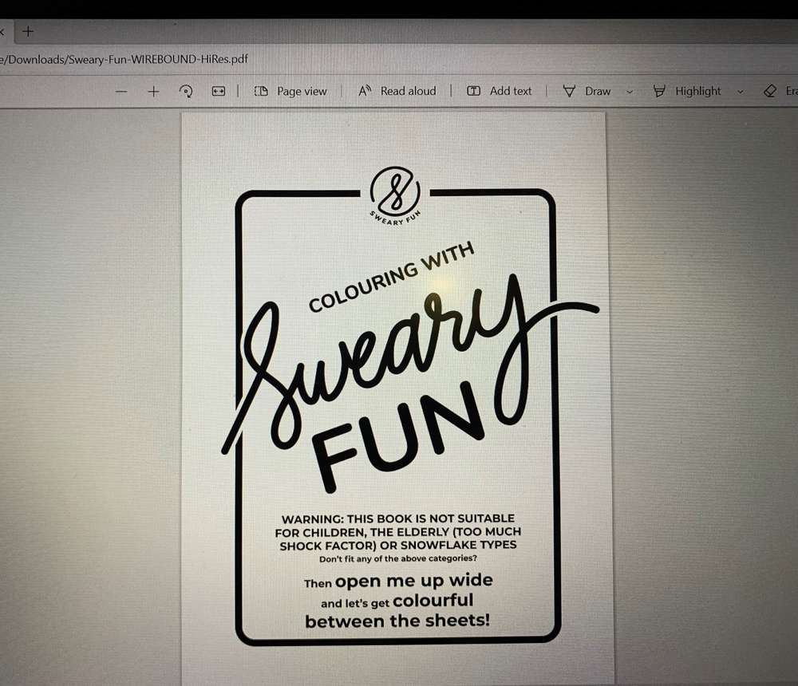Activate the Draw tool
This screenshot has height=686, width=798.
pyautogui.click(x=587, y=91)
